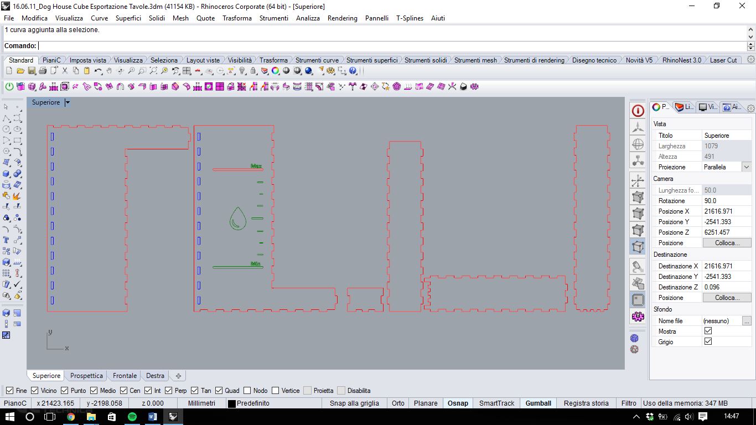756x425 pixels.
Task: Click the magenta gear icon beside the viewport
Action: pyautogui.click(x=638, y=317)
